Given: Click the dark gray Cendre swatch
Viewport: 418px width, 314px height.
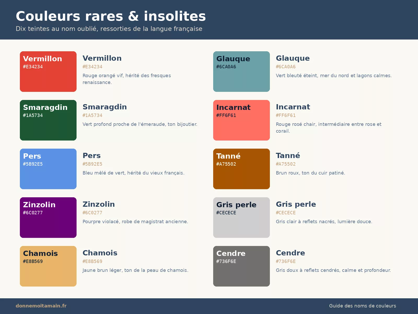Looking at the screenshot, I should 241,266.
